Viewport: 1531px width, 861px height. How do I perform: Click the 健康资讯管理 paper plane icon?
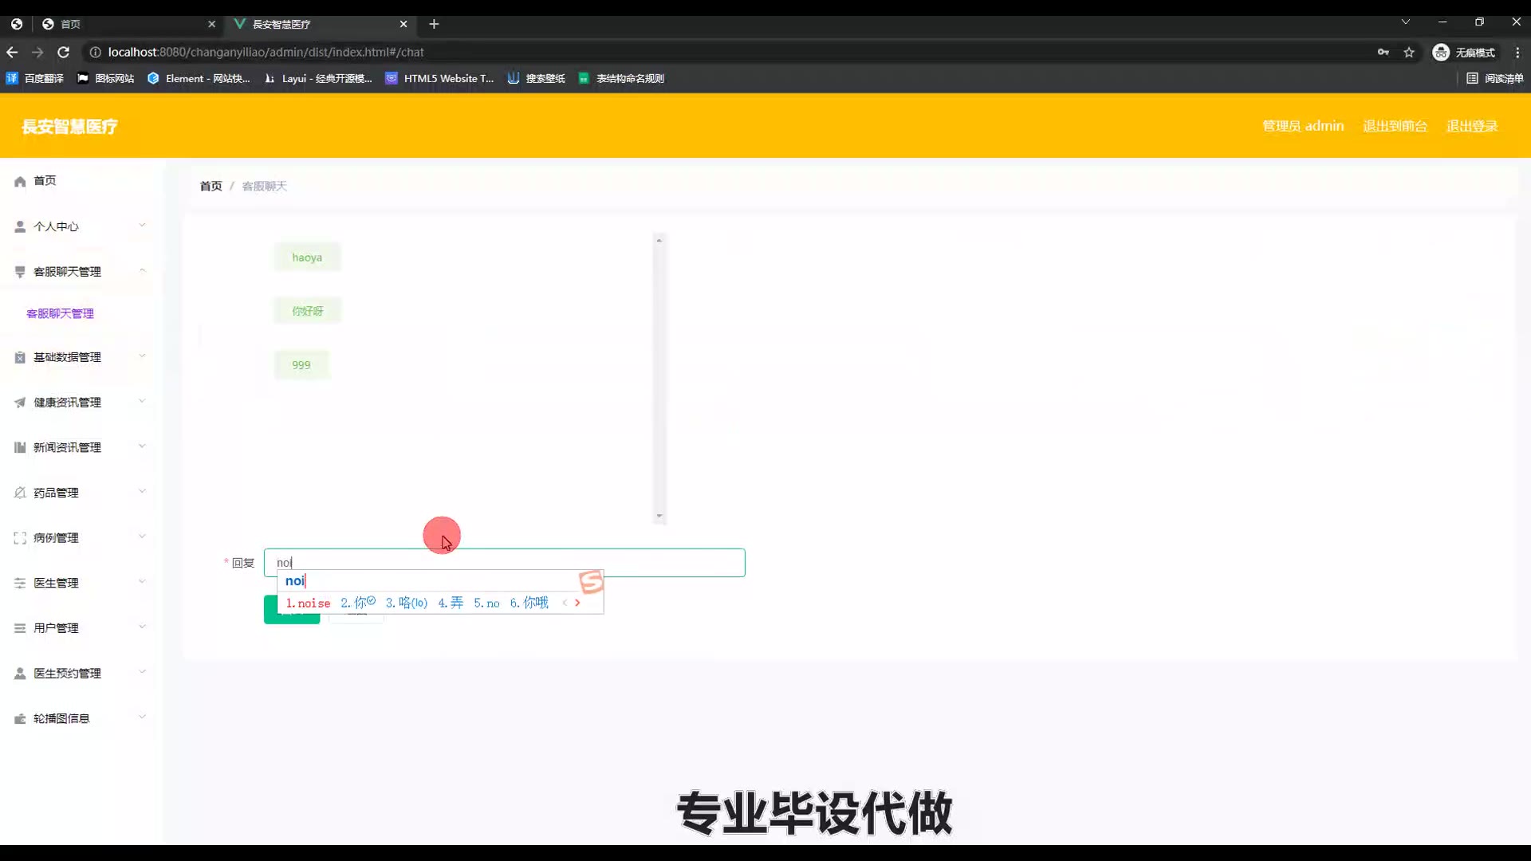pos(20,403)
